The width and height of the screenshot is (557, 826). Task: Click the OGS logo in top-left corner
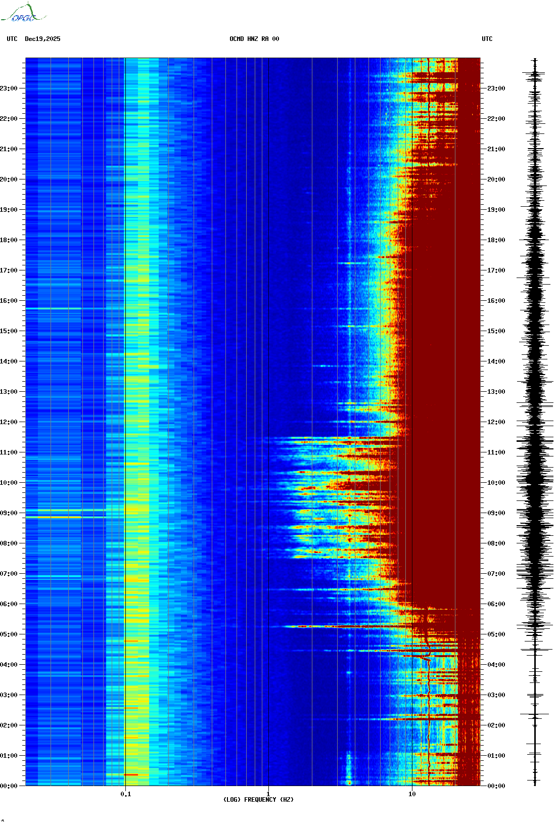point(23,13)
